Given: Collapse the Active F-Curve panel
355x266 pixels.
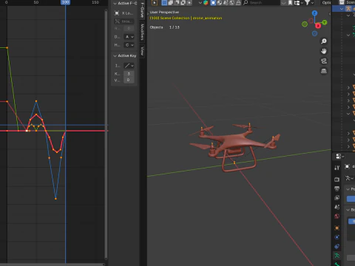Looking at the screenshot, I should click(x=115, y=4).
